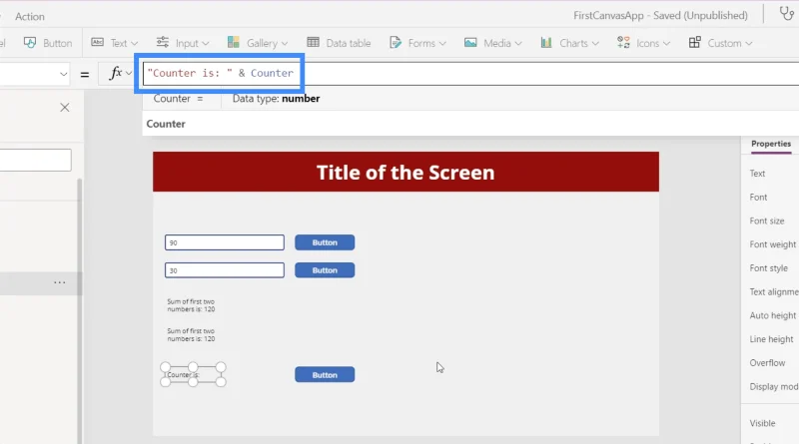Click the Charts bar icon
This screenshot has height=444, width=799.
[x=546, y=42]
